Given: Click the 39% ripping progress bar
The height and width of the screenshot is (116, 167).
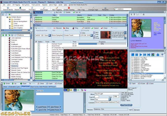Looking at the screenshot, I should pos(102,44).
